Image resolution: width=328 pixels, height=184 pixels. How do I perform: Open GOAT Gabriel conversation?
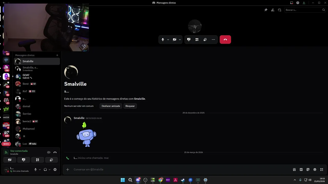[x=37, y=76]
